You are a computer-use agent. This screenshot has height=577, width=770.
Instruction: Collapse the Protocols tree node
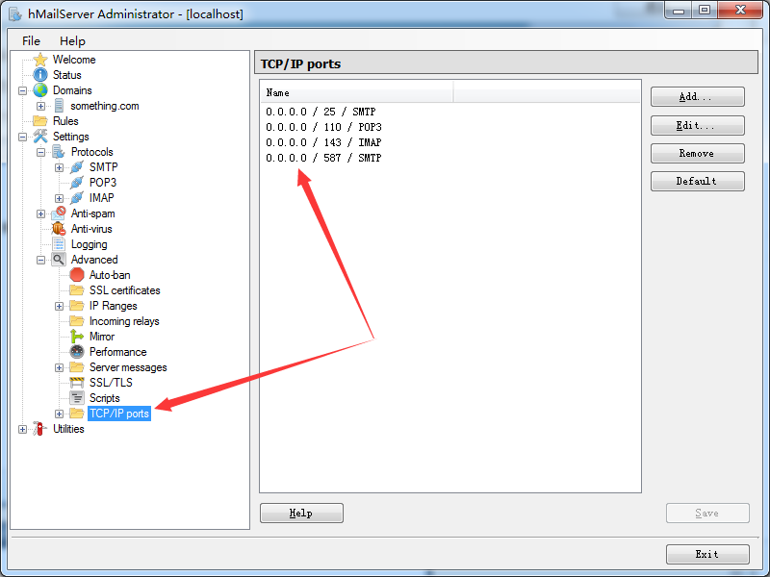click(41, 152)
